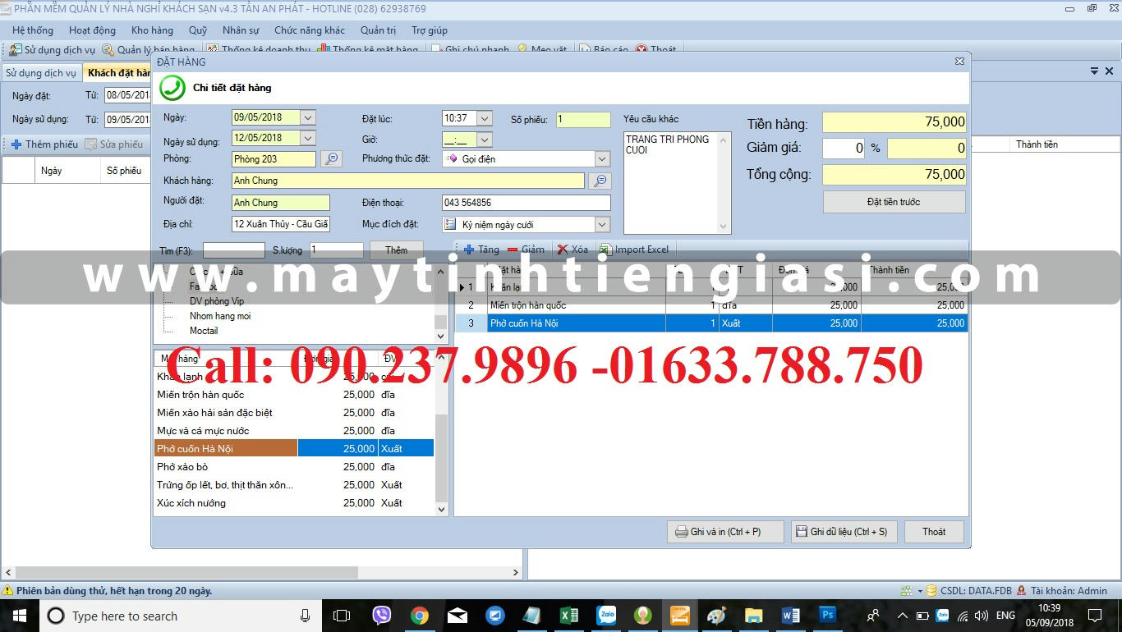Open the Mail app from taskbar
1122x632 pixels.
(457, 616)
